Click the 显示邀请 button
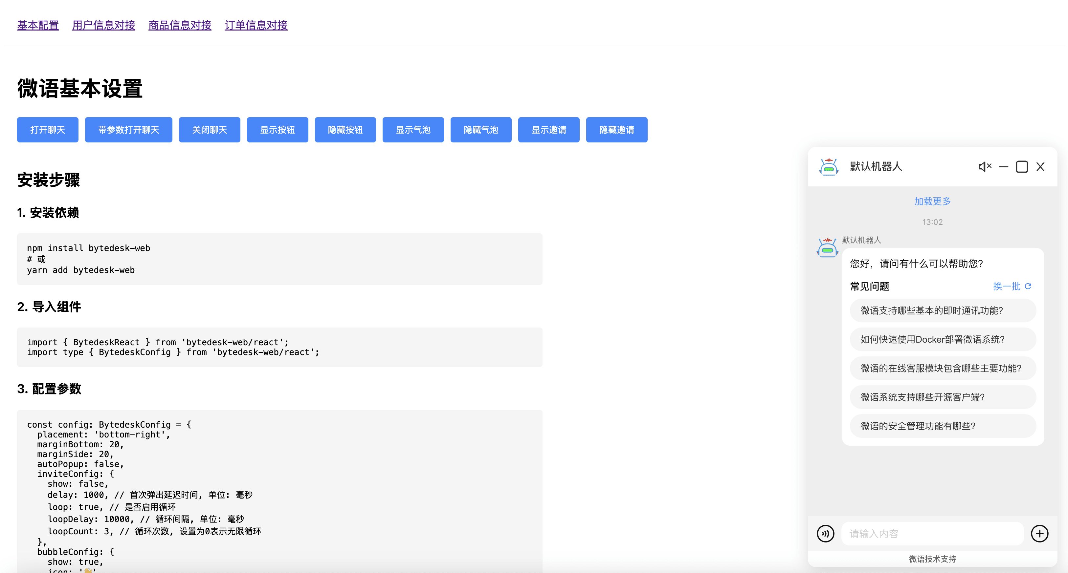The width and height of the screenshot is (1068, 573). tap(548, 130)
